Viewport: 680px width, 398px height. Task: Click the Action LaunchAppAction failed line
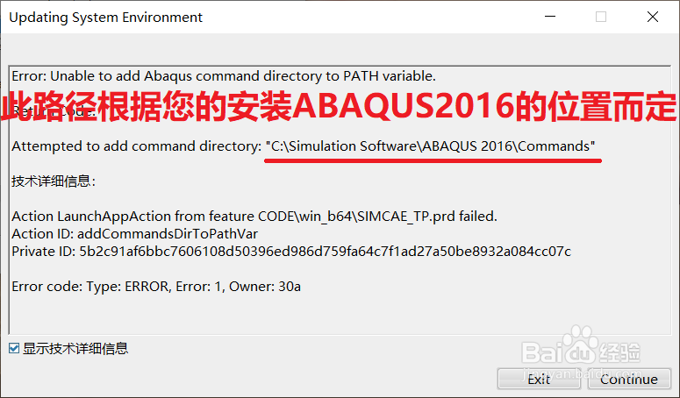[254, 217]
